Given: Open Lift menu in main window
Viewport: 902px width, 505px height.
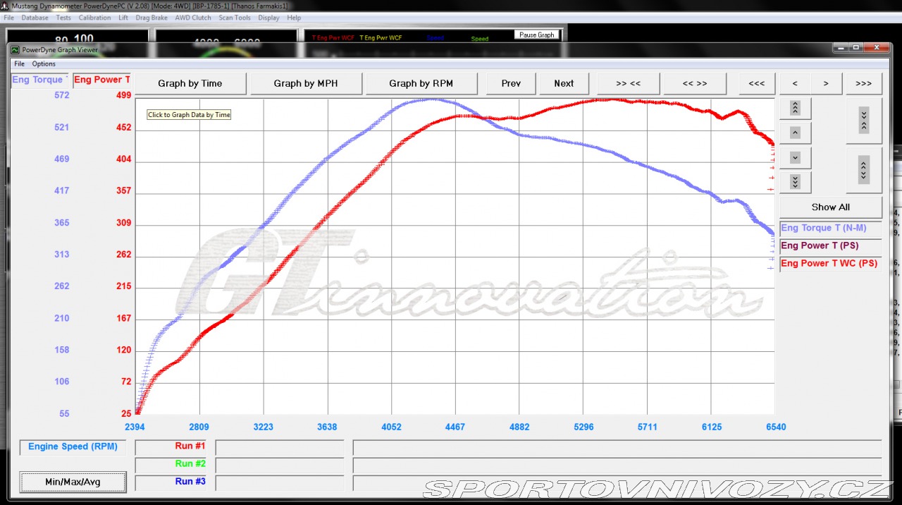Looking at the screenshot, I should click(123, 18).
